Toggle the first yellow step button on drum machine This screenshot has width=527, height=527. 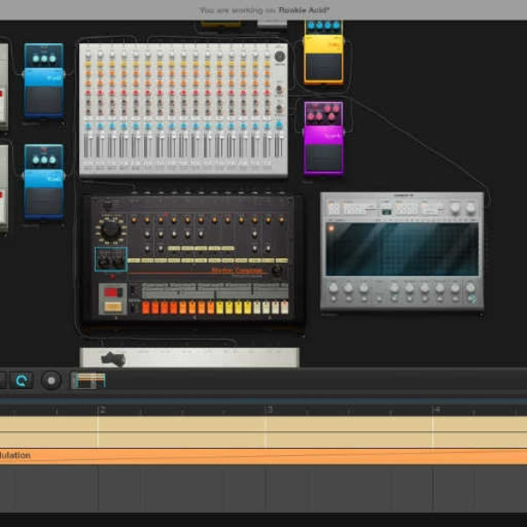[220, 307]
